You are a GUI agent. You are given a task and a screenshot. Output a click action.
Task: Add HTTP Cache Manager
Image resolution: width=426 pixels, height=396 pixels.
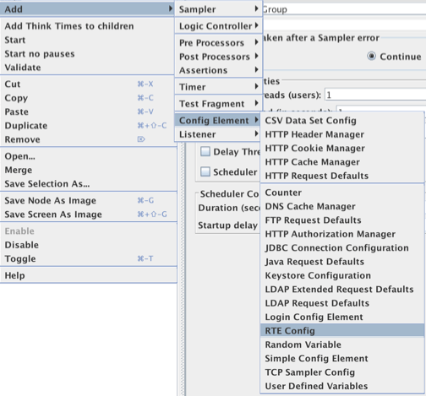(x=342, y=162)
